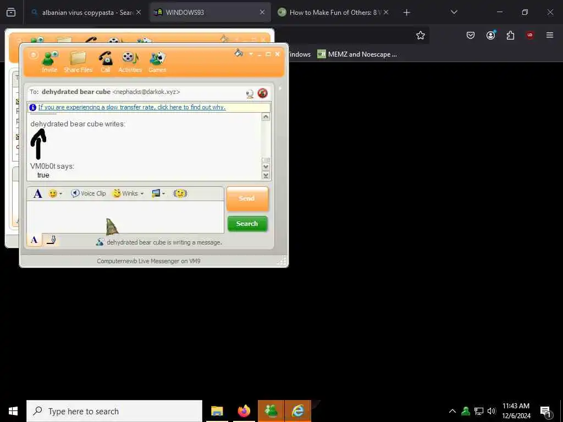This screenshot has height=422, width=563.
Task: Start a Call with telephone icon
Action: (106, 62)
